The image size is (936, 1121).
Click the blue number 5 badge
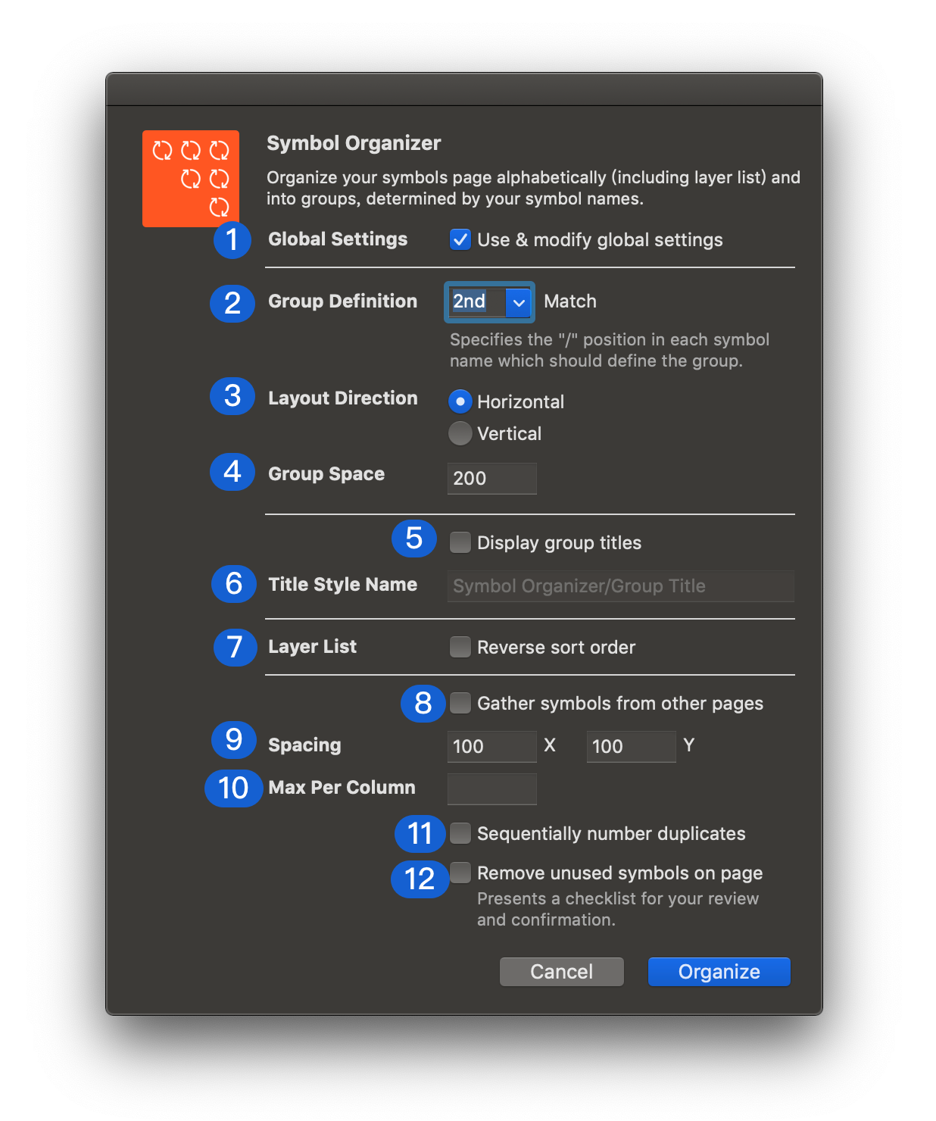(413, 539)
